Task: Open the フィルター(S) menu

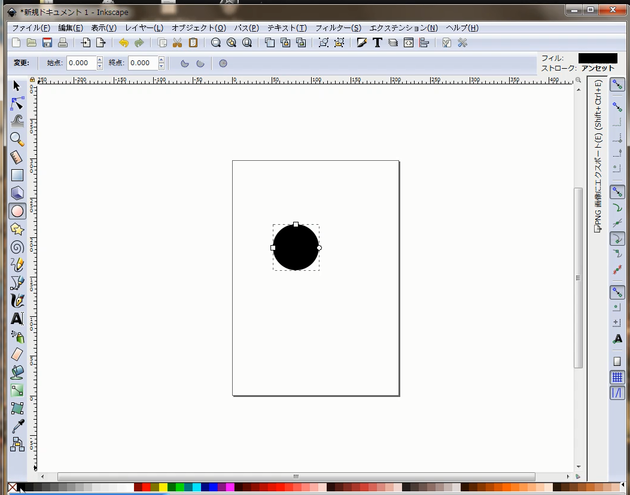Action: point(338,28)
